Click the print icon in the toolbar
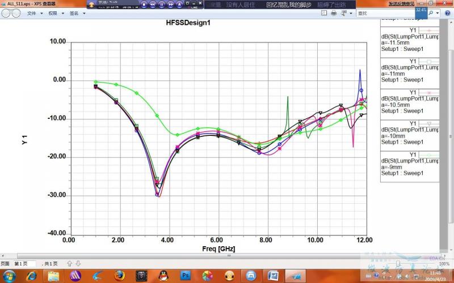Image resolution: width=454 pixels, height=283 pixels. click(334, 13)
